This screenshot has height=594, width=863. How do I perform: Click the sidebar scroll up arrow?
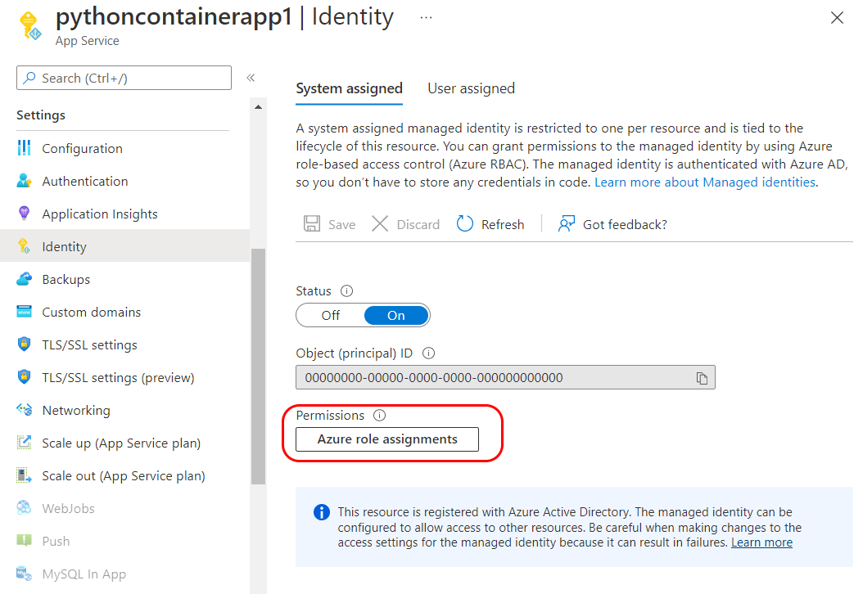(x=258, y=106)
